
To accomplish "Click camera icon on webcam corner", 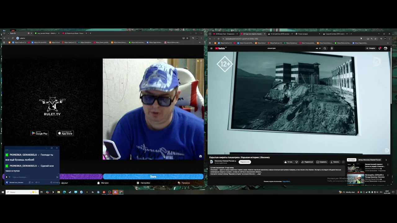I will (200, 156).
